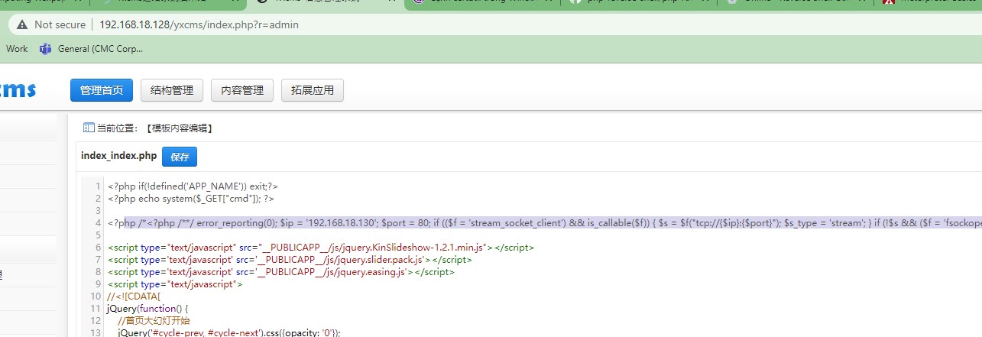Image resolution: width=982 pixels, height=337 pixels.
Task: Open the 拓展应用 menu
Action: [313, 90]
